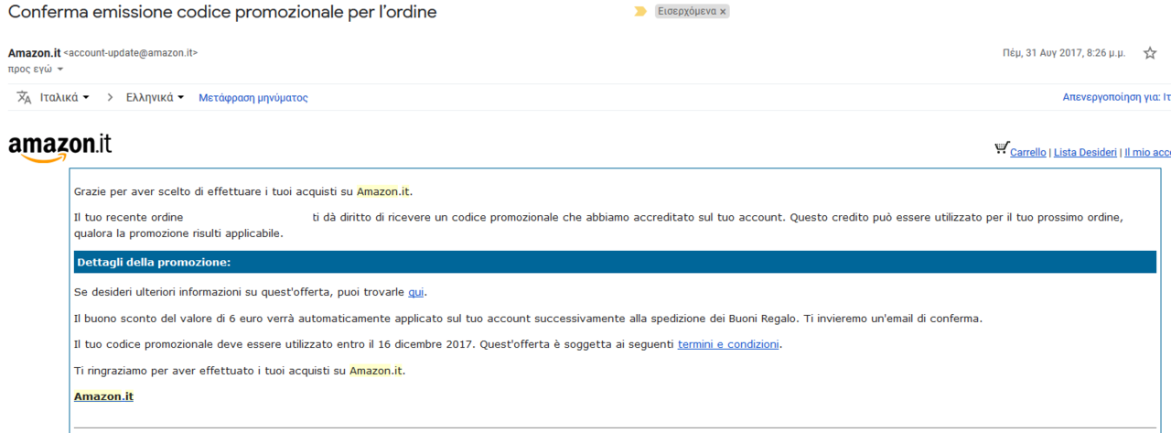Star this Amazon.it email
This screenshot has height=433, width=1171.
(1150, 53)
